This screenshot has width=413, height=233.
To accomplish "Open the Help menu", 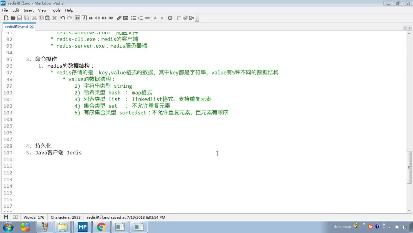I will click(x=69, y=10).
